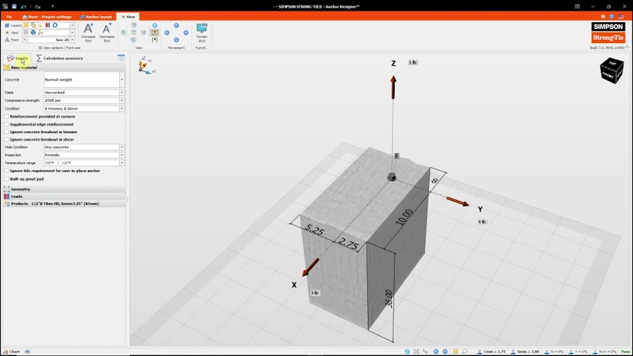Click the X axis load label 3 lb
The image size is (633, 356).
(x=315, y=293)
